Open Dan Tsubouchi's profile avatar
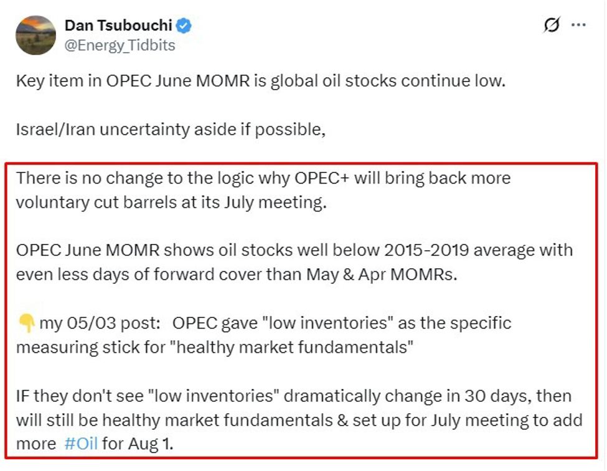The image size is (607, 471). tap(35, 35)
